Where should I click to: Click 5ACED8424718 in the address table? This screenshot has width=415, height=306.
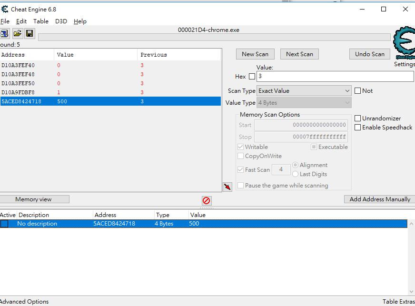point(114,224)
